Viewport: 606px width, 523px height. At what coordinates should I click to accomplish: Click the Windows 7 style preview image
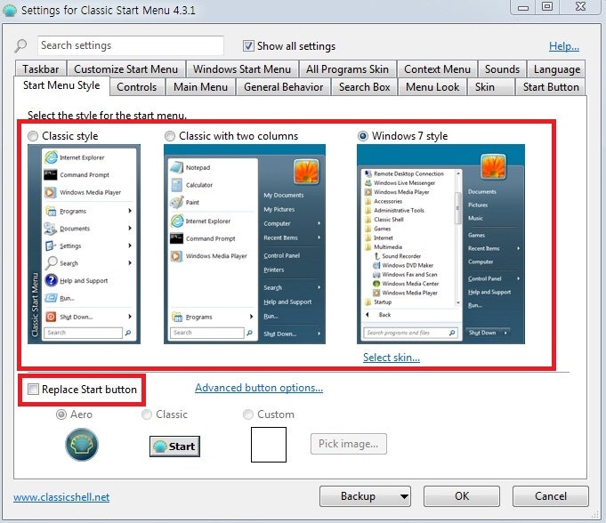pos(441,244)
